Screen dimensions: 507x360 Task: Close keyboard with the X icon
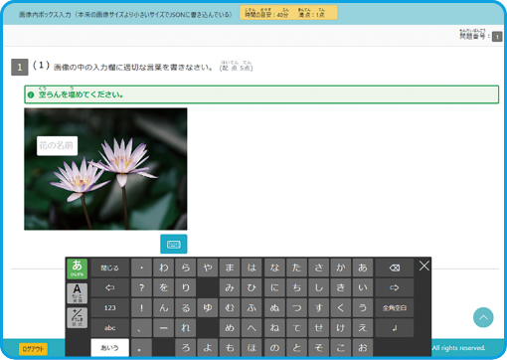[424, 266]
